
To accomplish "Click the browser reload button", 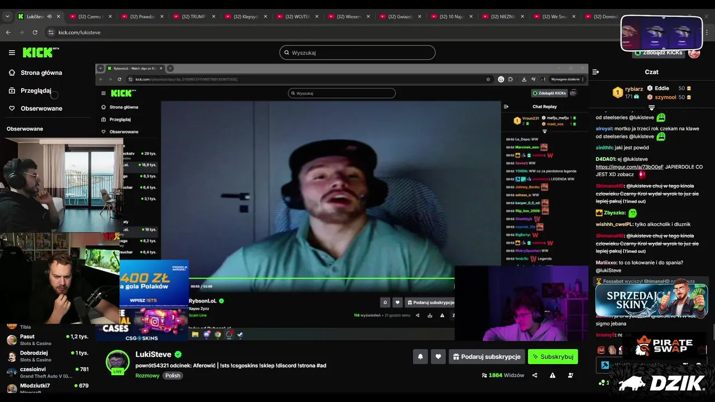I will tap(35, 32).
